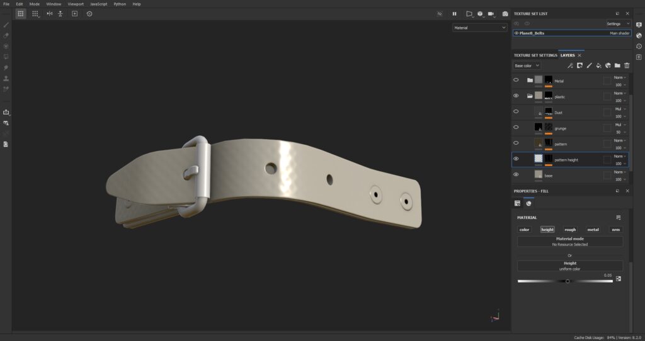Open the resource updater icon in left sidebar
The height and width of the screenshot is (341, 645).
pos(6,123)
